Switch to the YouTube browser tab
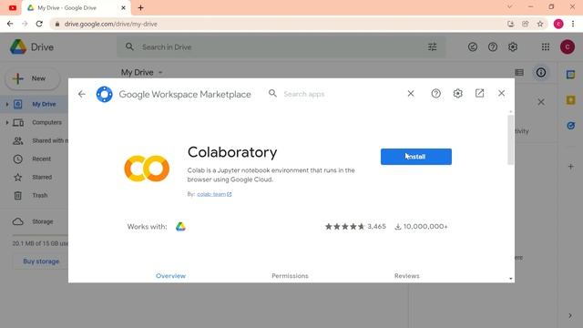The width and height of the screenshot is (583, 328). click(x=12, y=7)
